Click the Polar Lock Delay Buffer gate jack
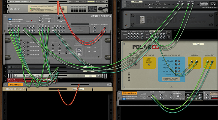218x120 pixels. pyautogui.click(x=149, y=64)
